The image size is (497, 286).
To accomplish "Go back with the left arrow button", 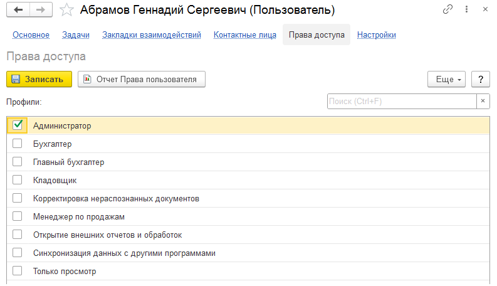I will (x=18, y=10).
